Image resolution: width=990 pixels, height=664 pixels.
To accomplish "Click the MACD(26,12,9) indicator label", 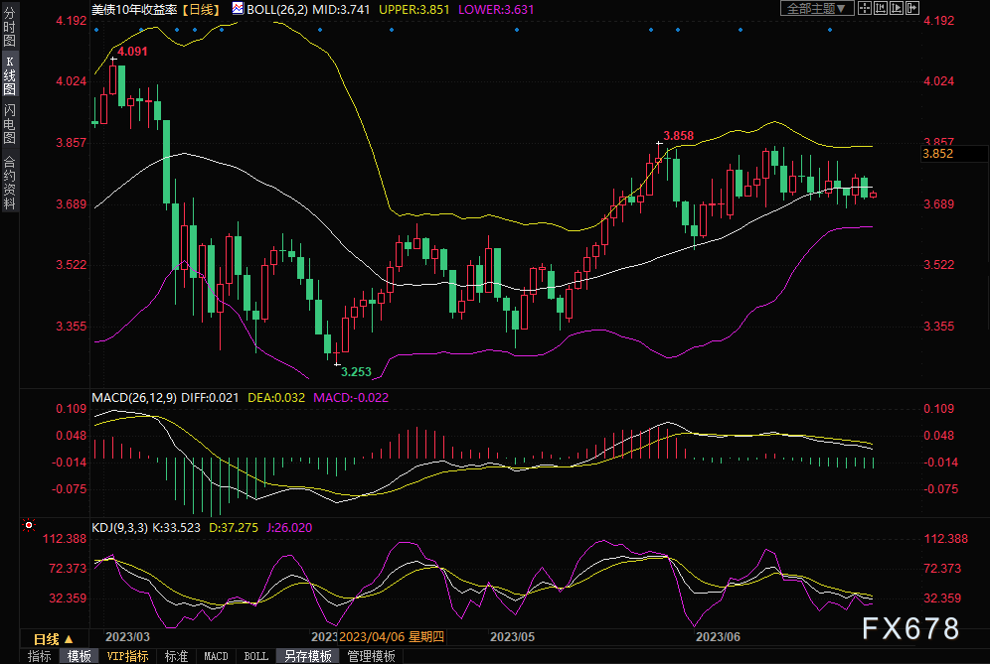I will pos(134,398).
